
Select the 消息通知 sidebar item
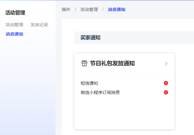click(14, 34)
